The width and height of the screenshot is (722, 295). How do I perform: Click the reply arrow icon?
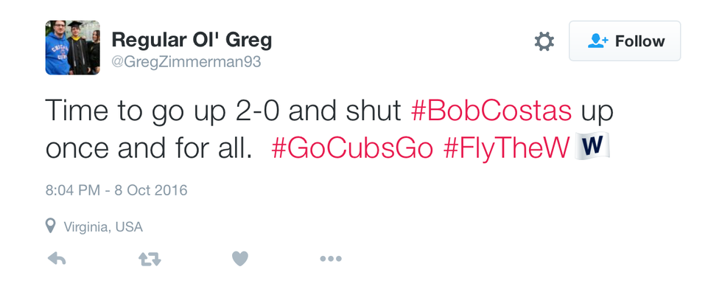coord(57,259)
